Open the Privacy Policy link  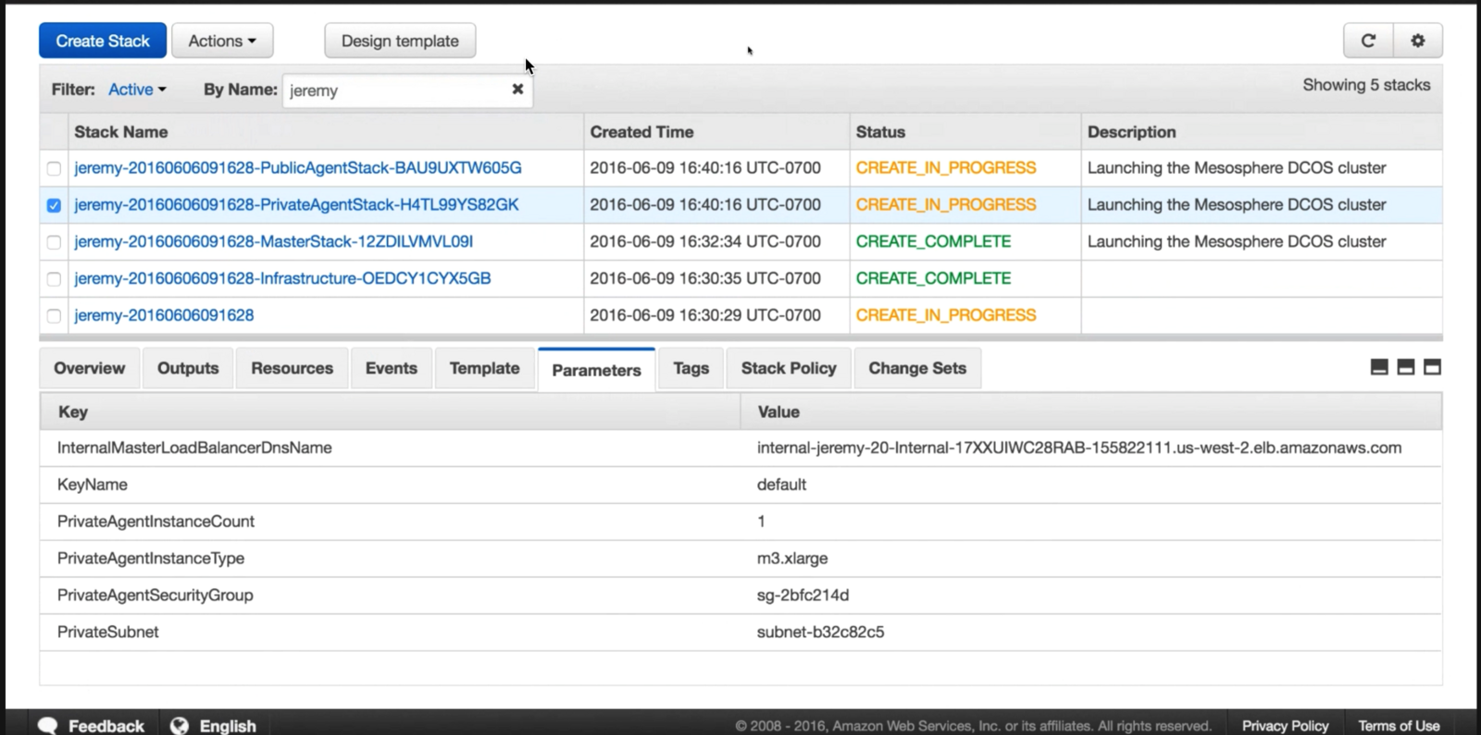(x=1285, y=726)
